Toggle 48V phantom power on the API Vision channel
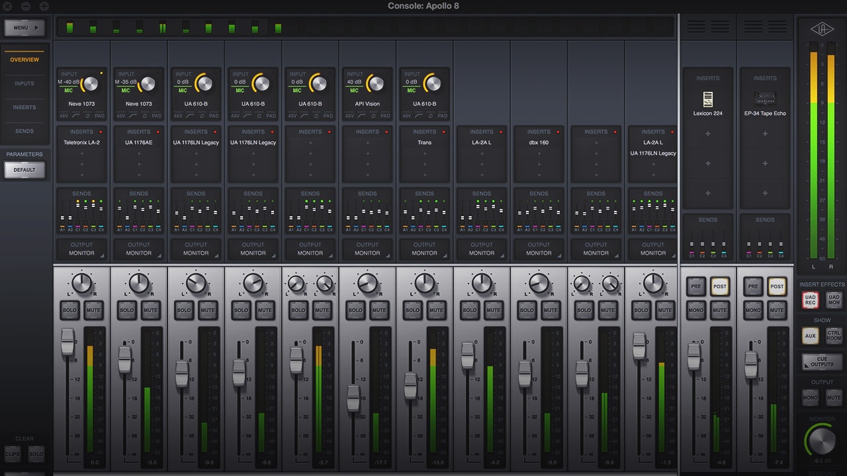The image size is (847, 476). [349, 116]
